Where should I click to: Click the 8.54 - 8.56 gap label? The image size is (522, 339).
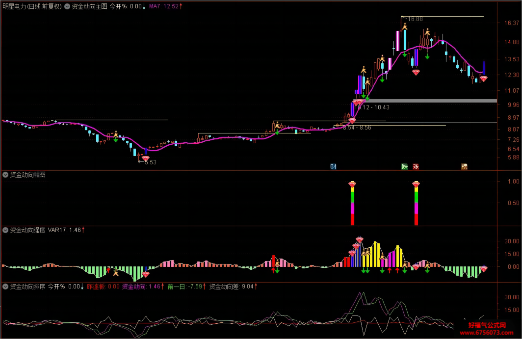pos(357,128)
